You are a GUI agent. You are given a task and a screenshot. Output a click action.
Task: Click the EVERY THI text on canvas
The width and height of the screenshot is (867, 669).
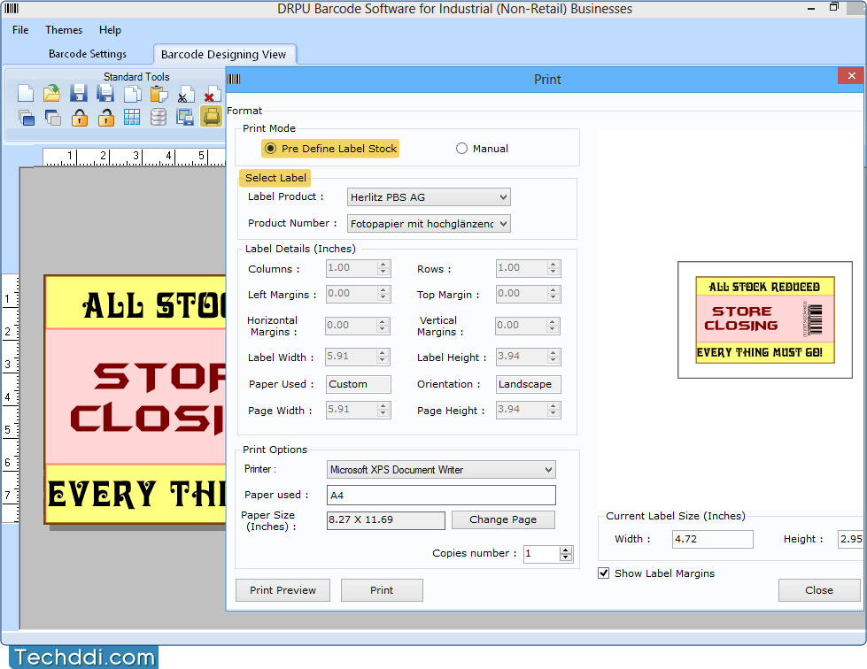[x=136, y=494]
